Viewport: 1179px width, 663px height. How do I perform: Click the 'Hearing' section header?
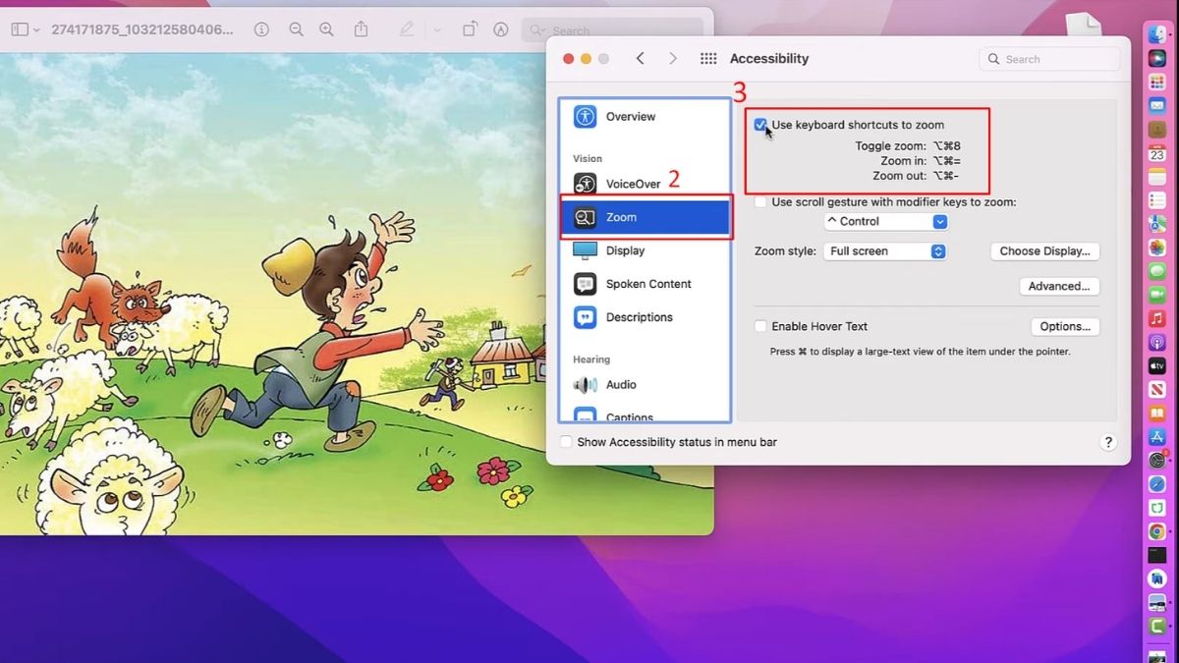591,359
